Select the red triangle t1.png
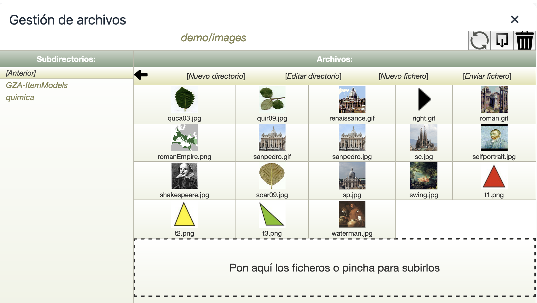This screenshot has height=303, width=537. point(494,176)
